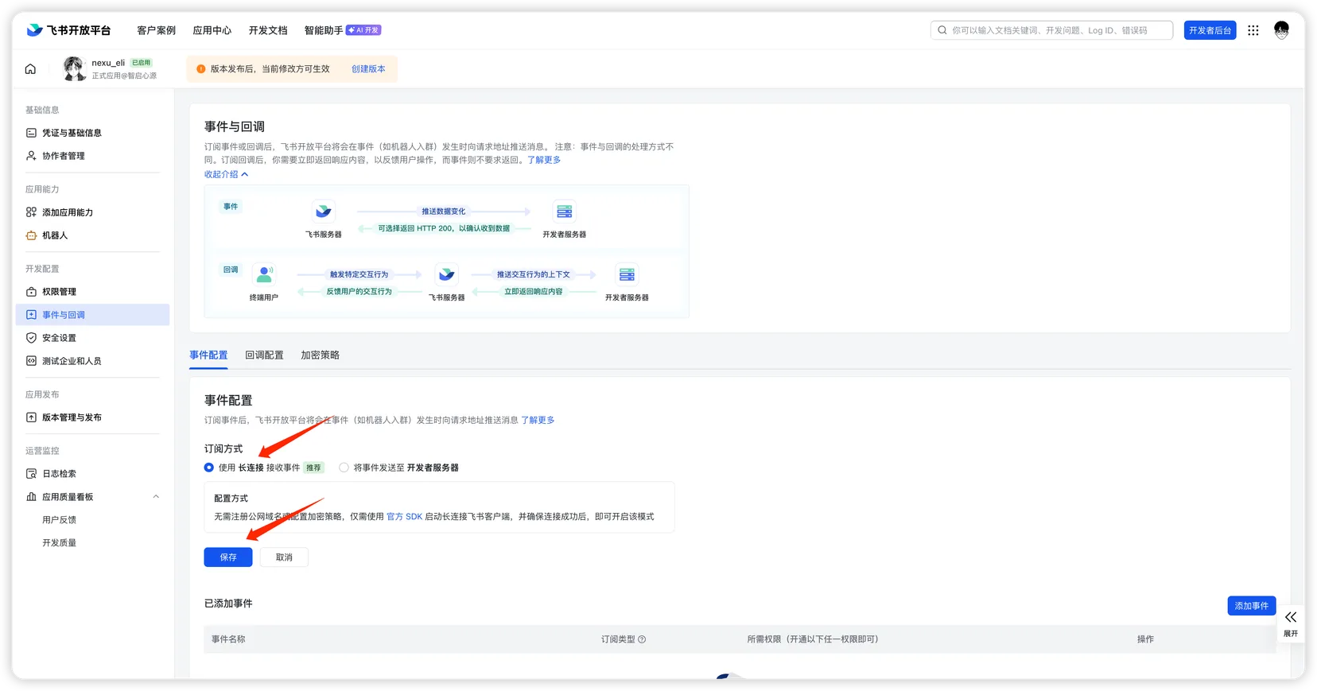Viewport: 1317px width, 691px height.
Task: Expand the right side panel 展开
Action: tap(1290, 623)
